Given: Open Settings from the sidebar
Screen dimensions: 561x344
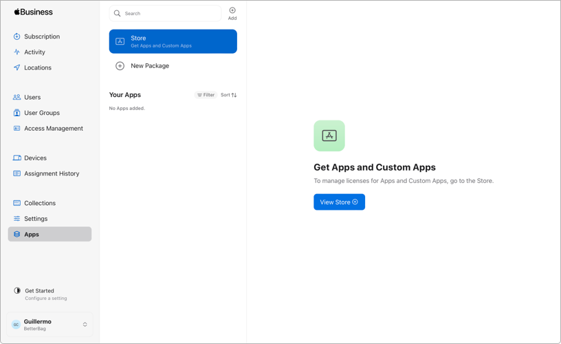Looking at the screenshot, I should tap(36, 219).
